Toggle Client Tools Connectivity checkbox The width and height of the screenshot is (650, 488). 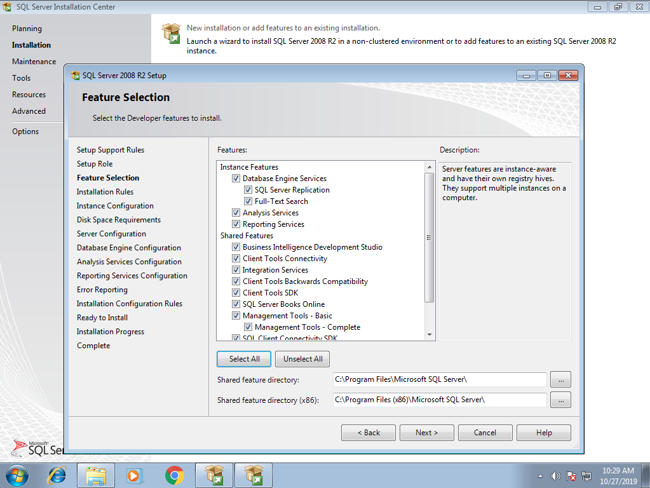(x=236, y=259)
